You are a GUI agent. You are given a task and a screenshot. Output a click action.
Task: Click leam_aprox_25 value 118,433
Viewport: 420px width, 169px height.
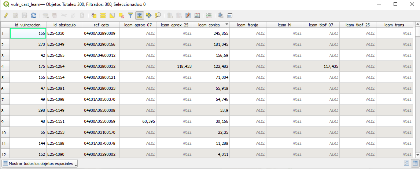click(x=175, y=66)
